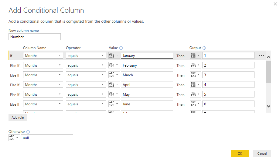280x165 pixels.
Task: Click the output field containing 4
Action: [228, 84]
